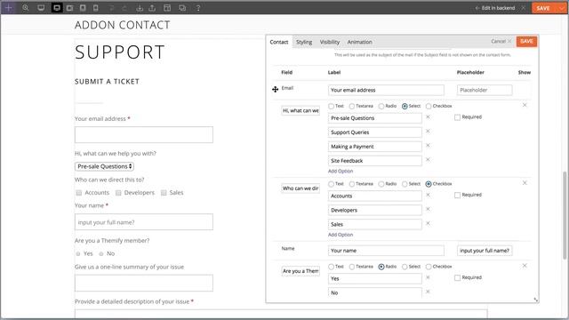Viewport: 569px width, 320px height.
Task: Tick Required for 'Are you a Them' field
Action: pos(457,278)
